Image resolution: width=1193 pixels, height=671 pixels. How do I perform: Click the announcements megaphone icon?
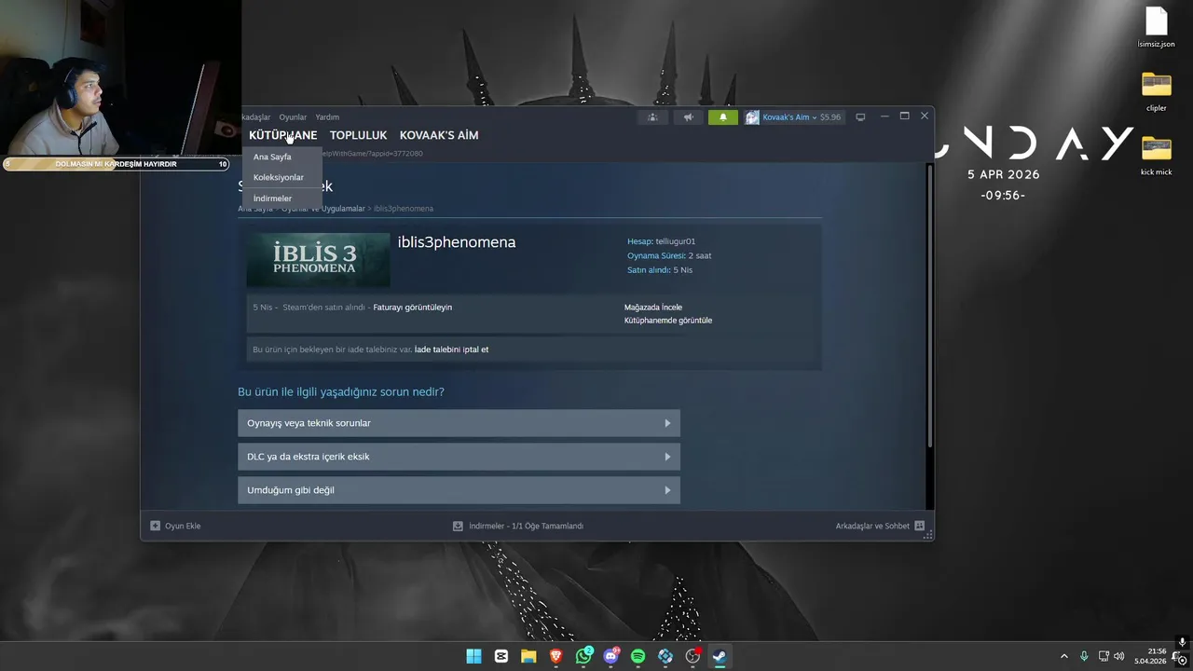[688, 117]
